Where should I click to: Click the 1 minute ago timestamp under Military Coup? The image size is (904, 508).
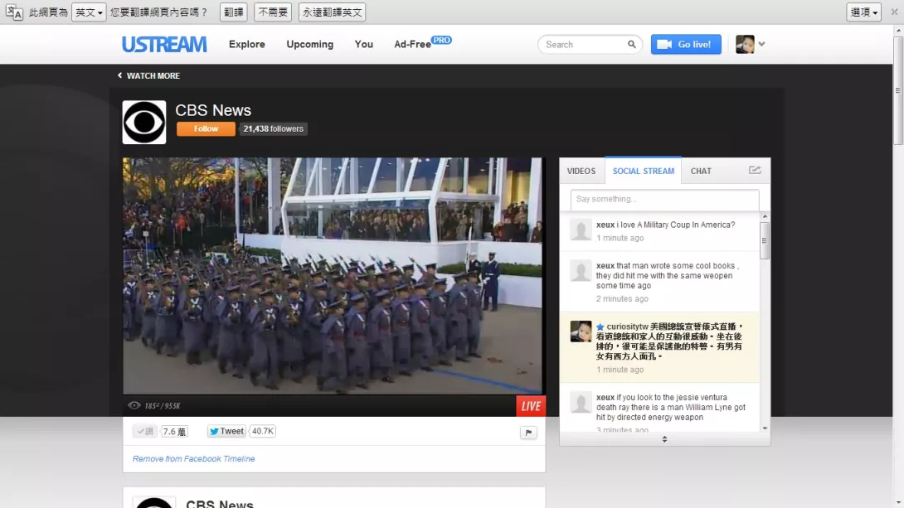(x=620, y=238)
